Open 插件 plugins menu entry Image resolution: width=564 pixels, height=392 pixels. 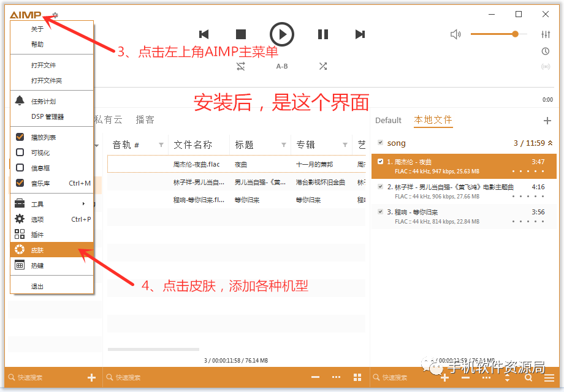click(x=51, y=235)
